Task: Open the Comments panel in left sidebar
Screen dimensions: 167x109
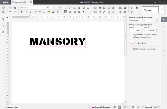Action: (x=3, y=32)
